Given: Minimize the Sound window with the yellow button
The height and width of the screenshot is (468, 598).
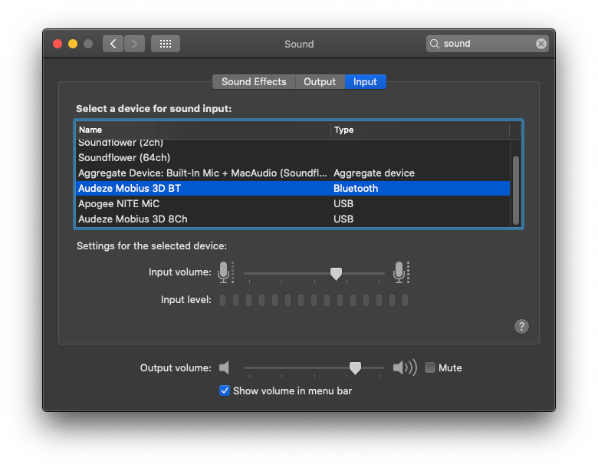Looking at the screenshot, I should tap(73, 44).
